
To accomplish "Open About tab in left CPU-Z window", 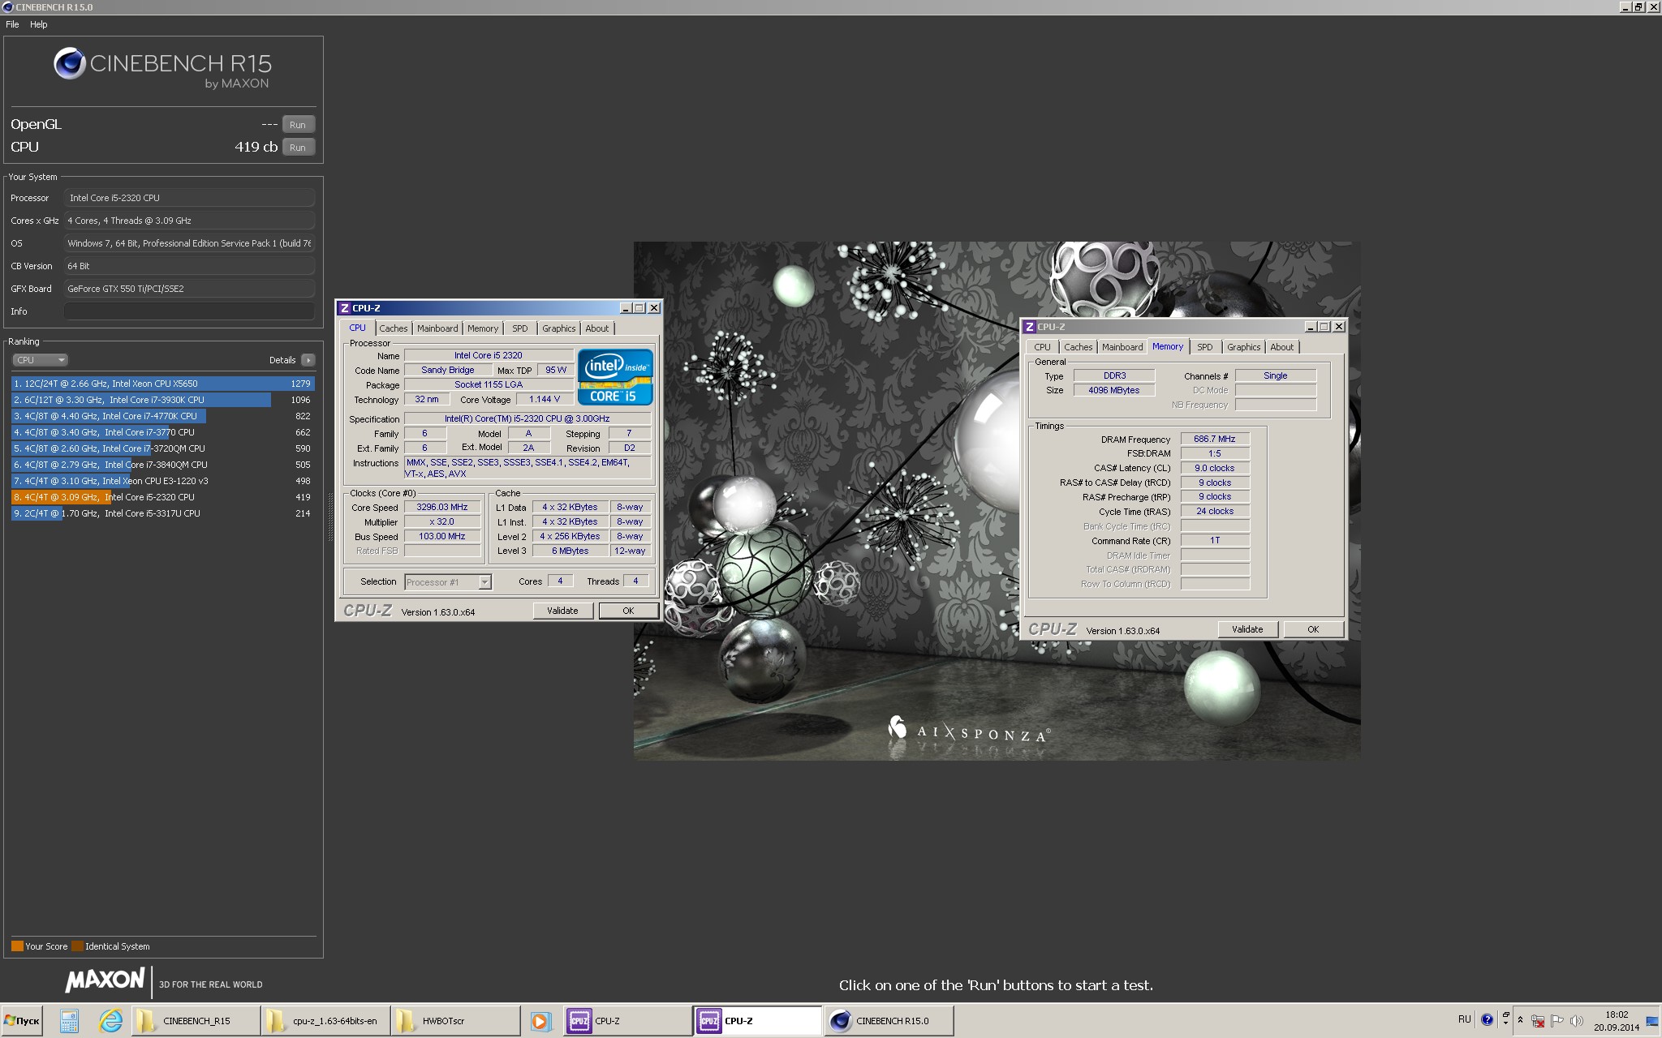I will (597, 328).
